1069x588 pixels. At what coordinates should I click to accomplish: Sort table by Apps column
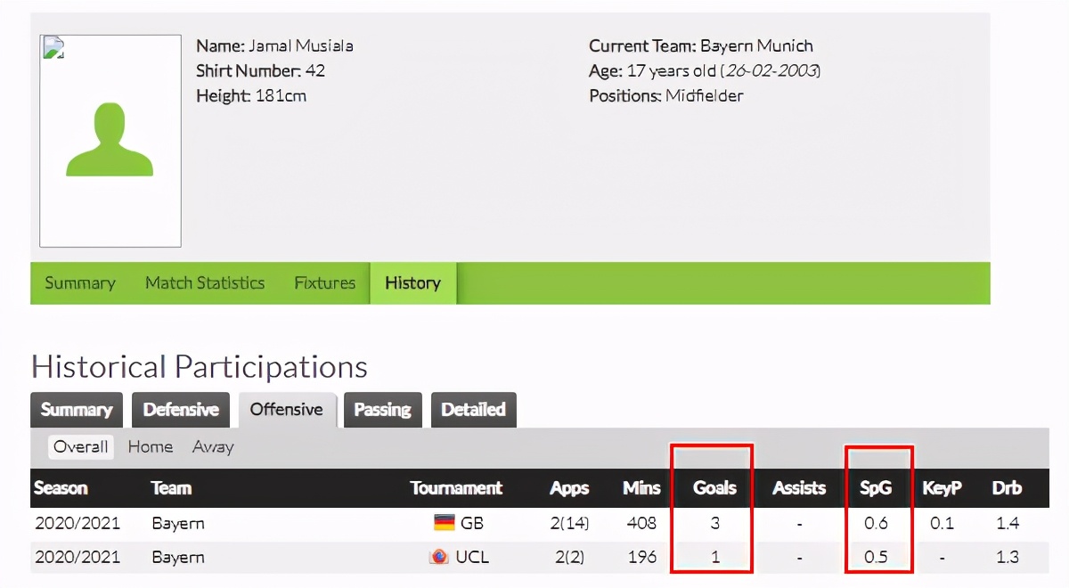[x=569, y=488]
